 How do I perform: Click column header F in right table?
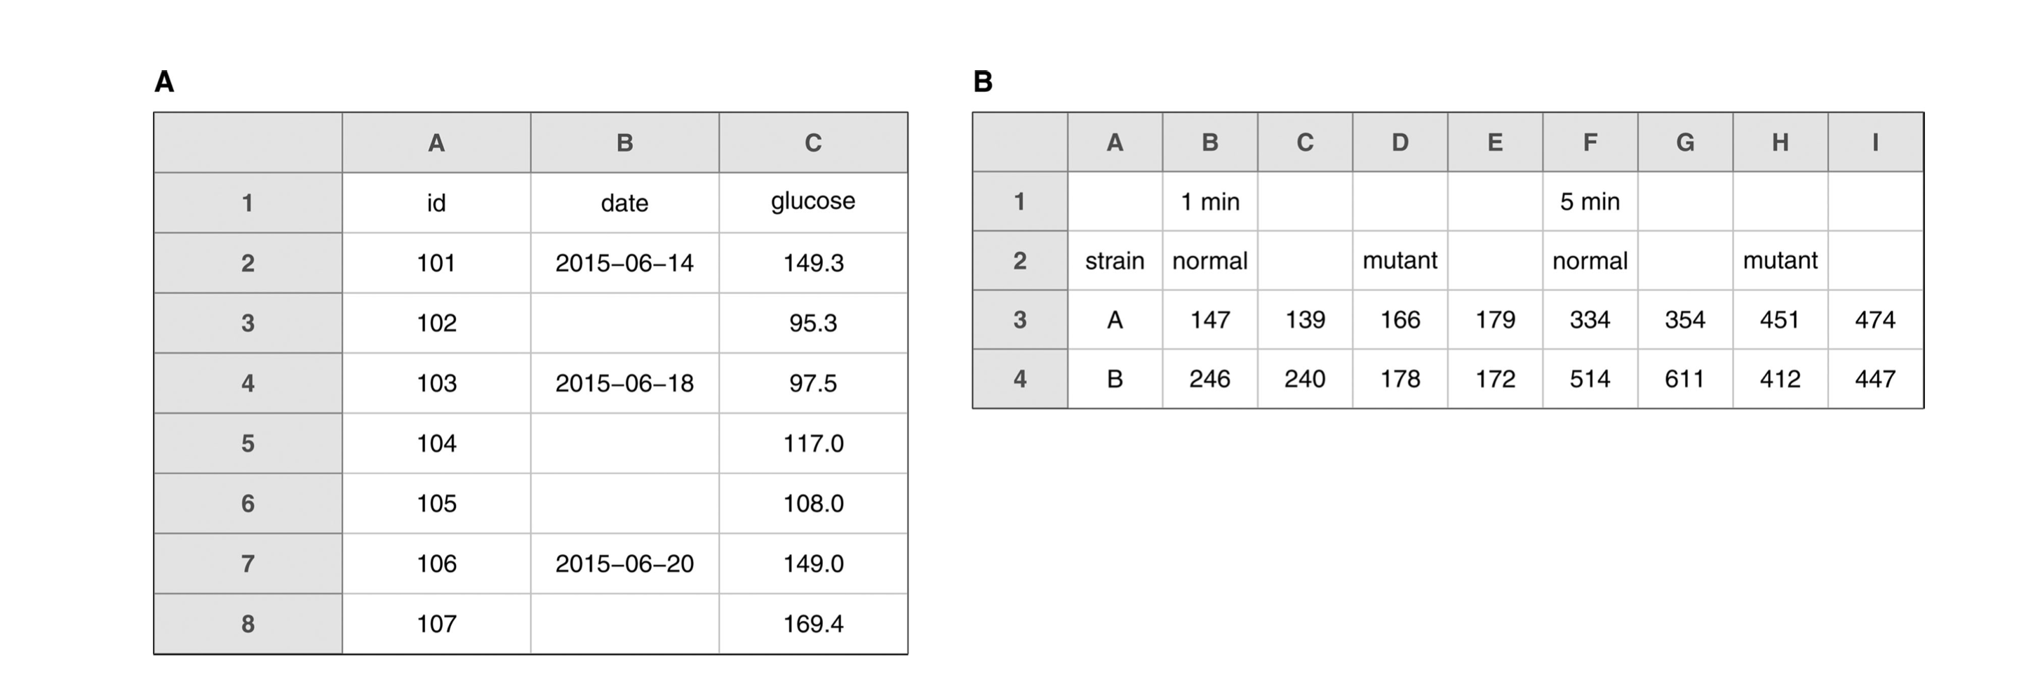coord(1590,142)
